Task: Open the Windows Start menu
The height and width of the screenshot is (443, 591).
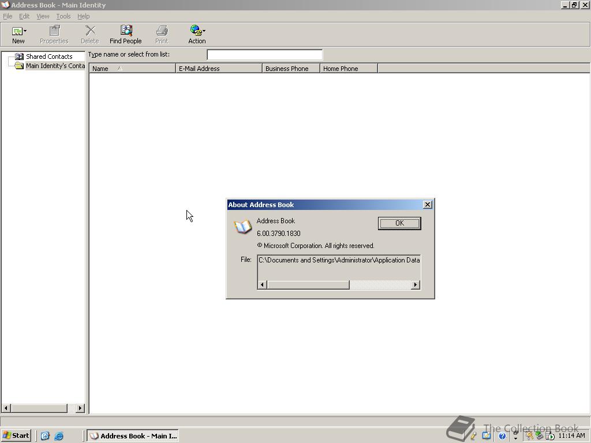Action: pos(16,436)
